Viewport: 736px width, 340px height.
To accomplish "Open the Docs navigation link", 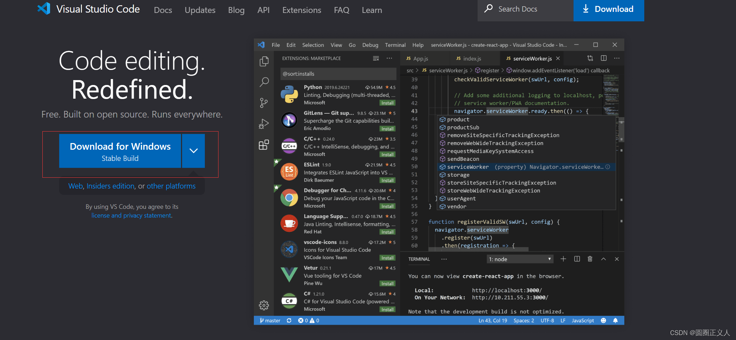I will (x=163, y=10).
